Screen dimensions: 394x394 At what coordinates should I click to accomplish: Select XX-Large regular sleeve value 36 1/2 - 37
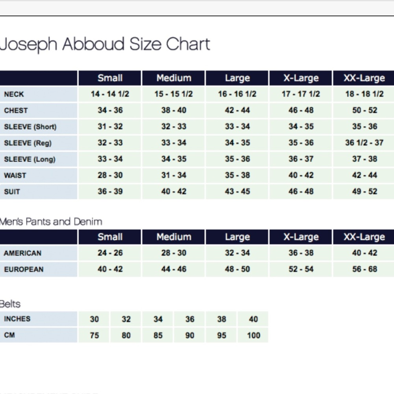click(364, 143)
